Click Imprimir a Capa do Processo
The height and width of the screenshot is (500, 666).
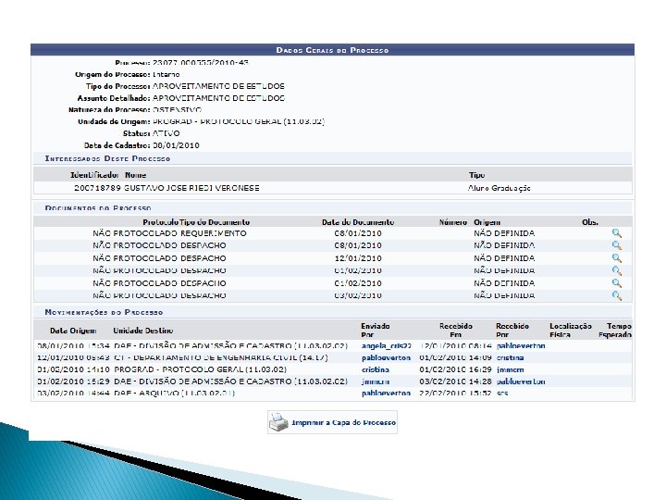coord(343,422)
